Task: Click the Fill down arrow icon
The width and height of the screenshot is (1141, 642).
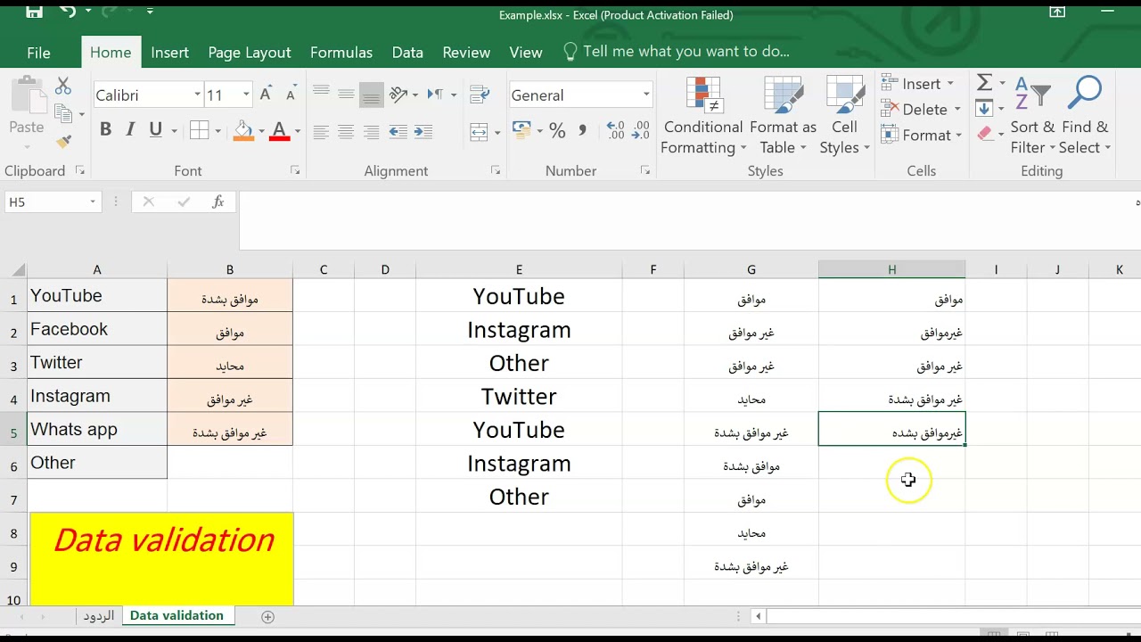Action: click(x=984, y=109)
